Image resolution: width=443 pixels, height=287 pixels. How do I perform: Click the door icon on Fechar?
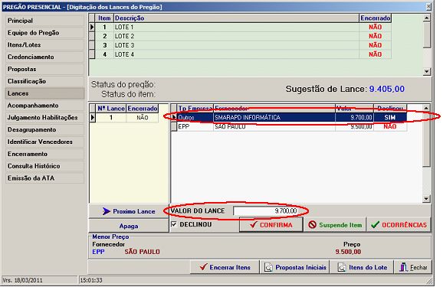click(403, 267)
